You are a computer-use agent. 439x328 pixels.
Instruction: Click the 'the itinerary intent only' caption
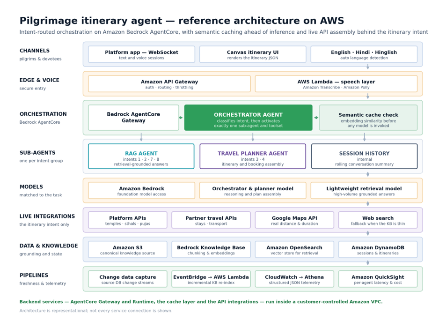tap(44, 224)
